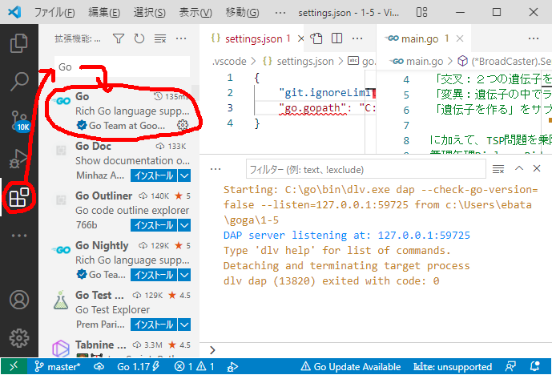Click Go Update Available in status bar
The height and width of the screenshot is (375, 552).
[350, 366]
